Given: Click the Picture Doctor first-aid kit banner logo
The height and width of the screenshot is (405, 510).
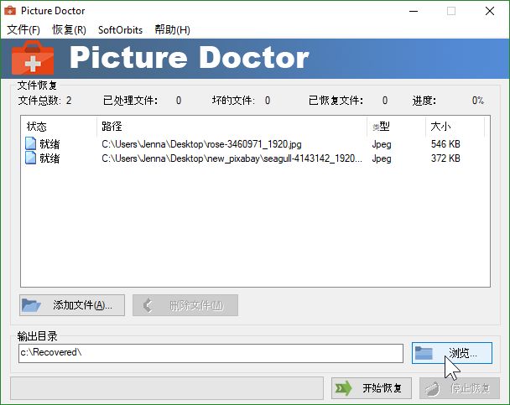Looking at the screenshot, I should [x=33, y=58].
